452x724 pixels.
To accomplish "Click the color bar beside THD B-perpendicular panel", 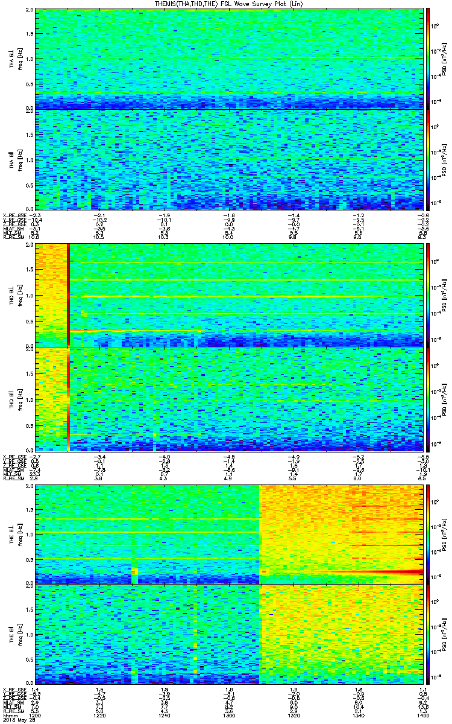I will click(428, 296).
